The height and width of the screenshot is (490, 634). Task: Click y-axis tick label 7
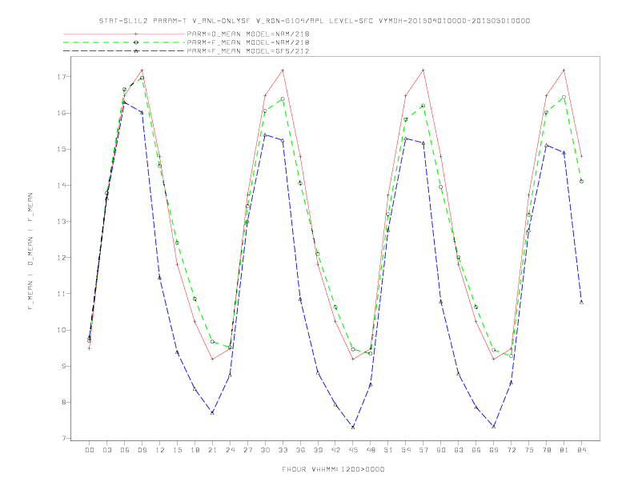64,438
